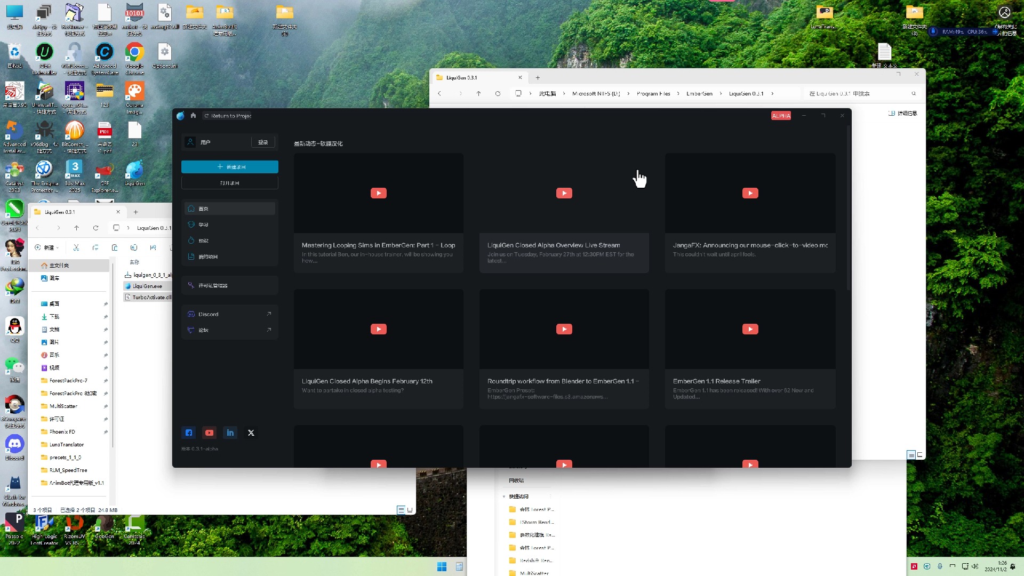The width and height of the screenshot is (1024, 576).
Task: Click the 打开项目 open project button
Action: coord(230,183)
